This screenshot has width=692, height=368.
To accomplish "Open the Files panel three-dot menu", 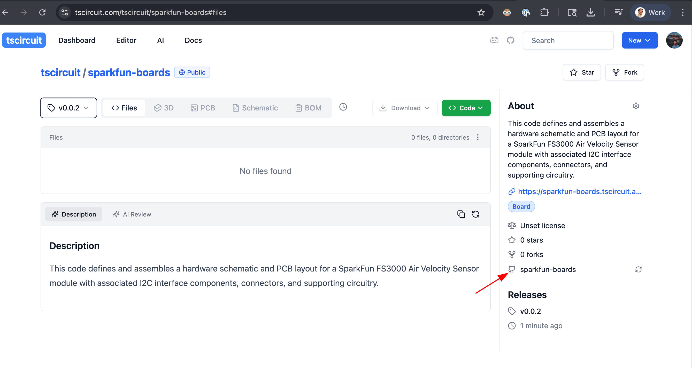I will coord(478,137).
